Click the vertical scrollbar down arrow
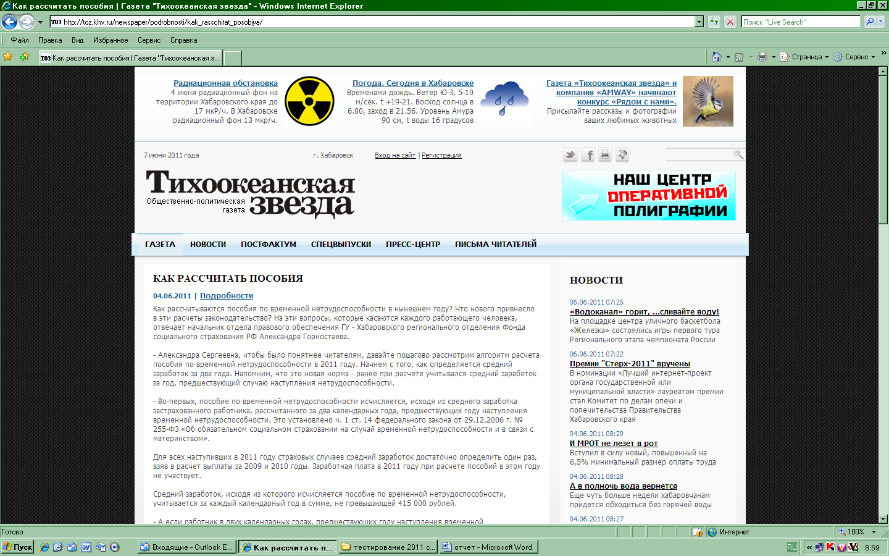The image size is (889, 556). (883, 519)
